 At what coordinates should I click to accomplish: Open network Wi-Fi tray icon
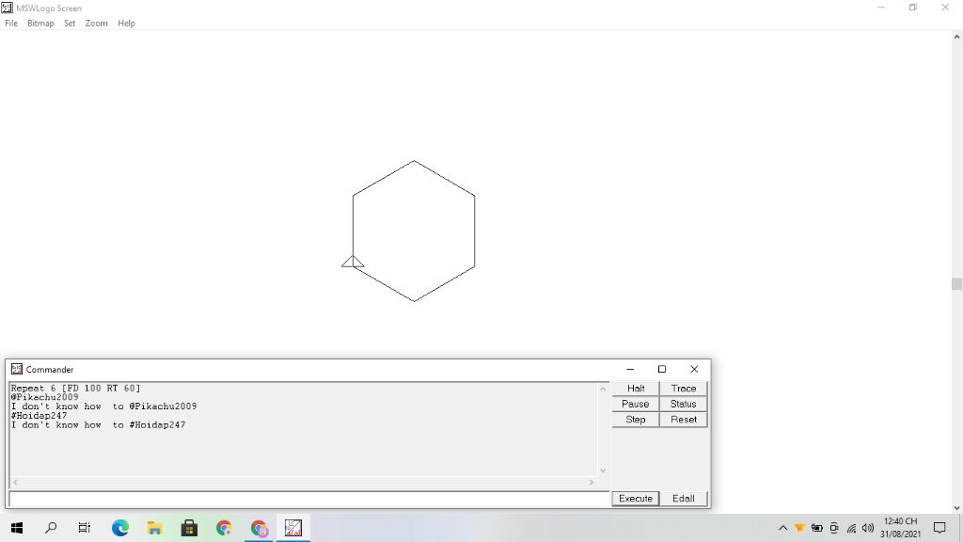[851, 528]
